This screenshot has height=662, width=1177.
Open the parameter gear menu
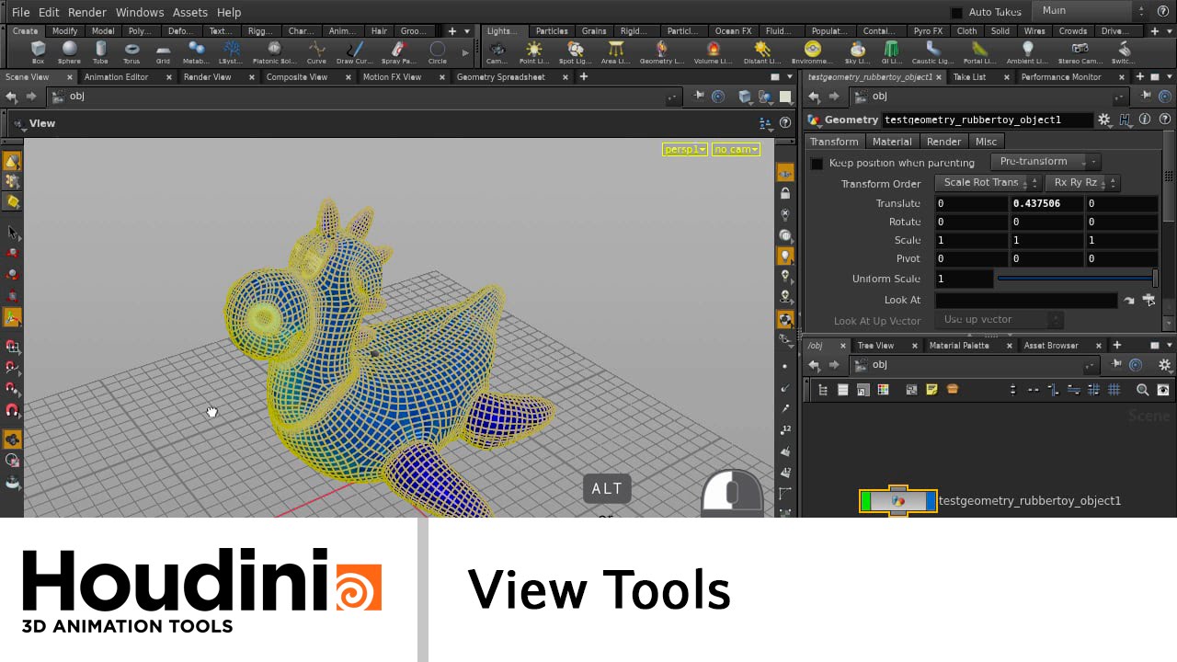(1105, 120)
